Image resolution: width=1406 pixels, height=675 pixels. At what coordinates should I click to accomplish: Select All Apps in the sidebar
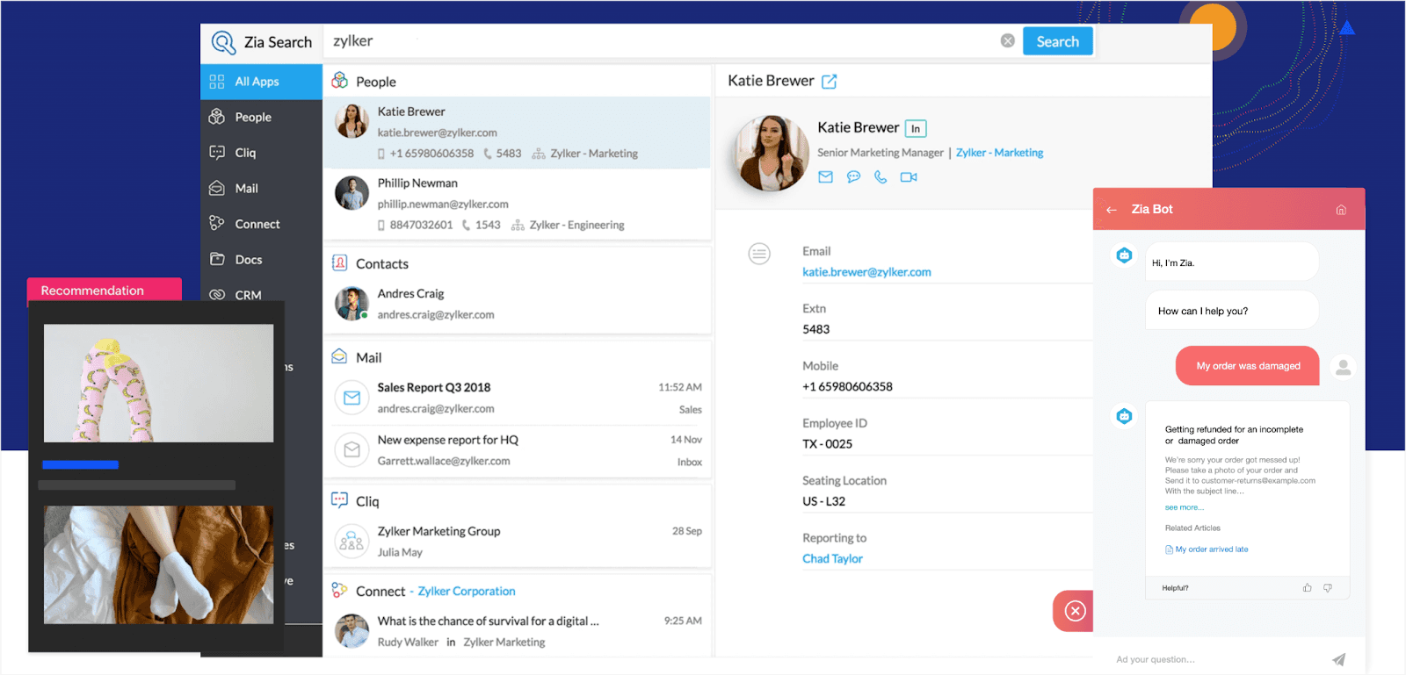[261, 82]
